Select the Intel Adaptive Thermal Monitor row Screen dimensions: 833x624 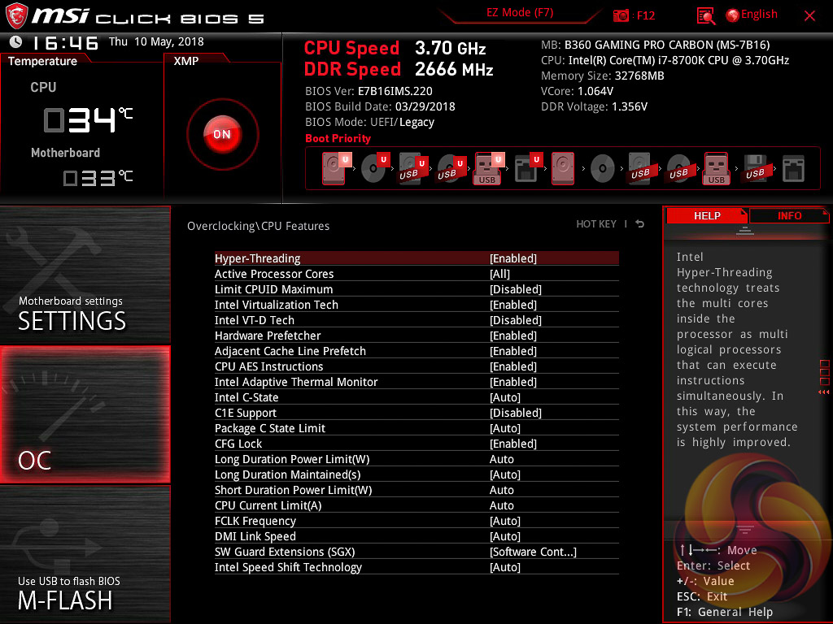tap(416, 382)
